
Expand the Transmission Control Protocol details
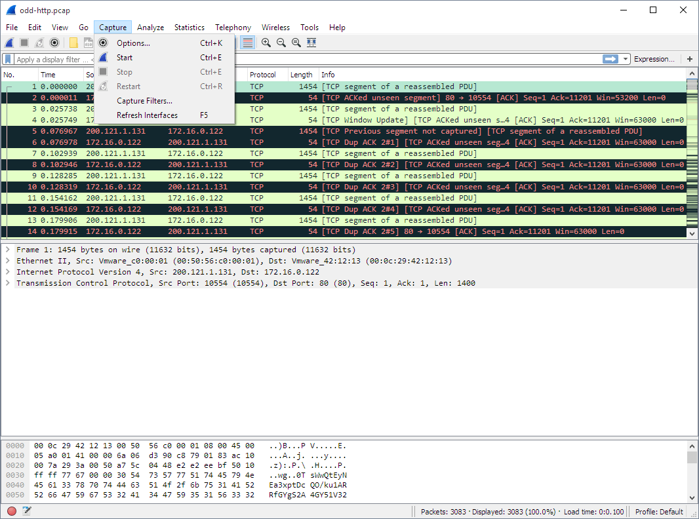[5, 282]
